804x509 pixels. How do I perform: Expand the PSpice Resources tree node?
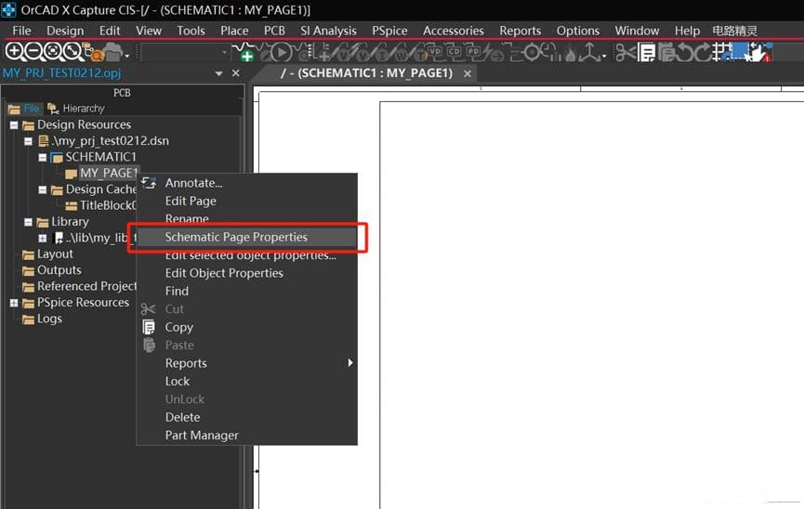click(x=14, y=303)
